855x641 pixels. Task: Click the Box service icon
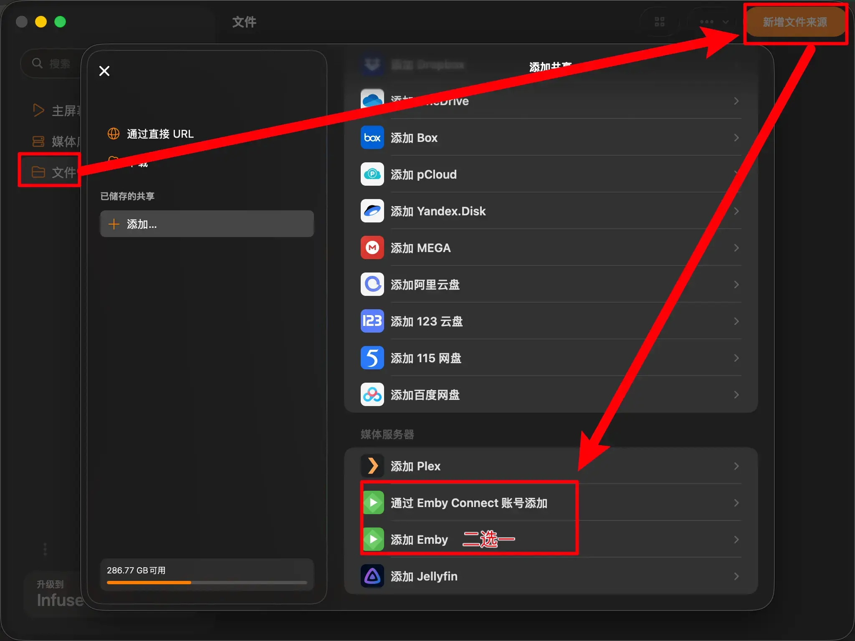(372, 138)
